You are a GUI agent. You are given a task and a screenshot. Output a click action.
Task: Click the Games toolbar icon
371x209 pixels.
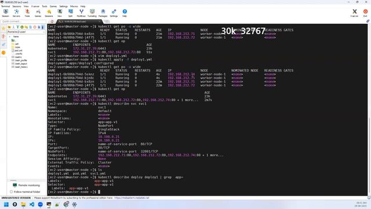tap(38, 13)
